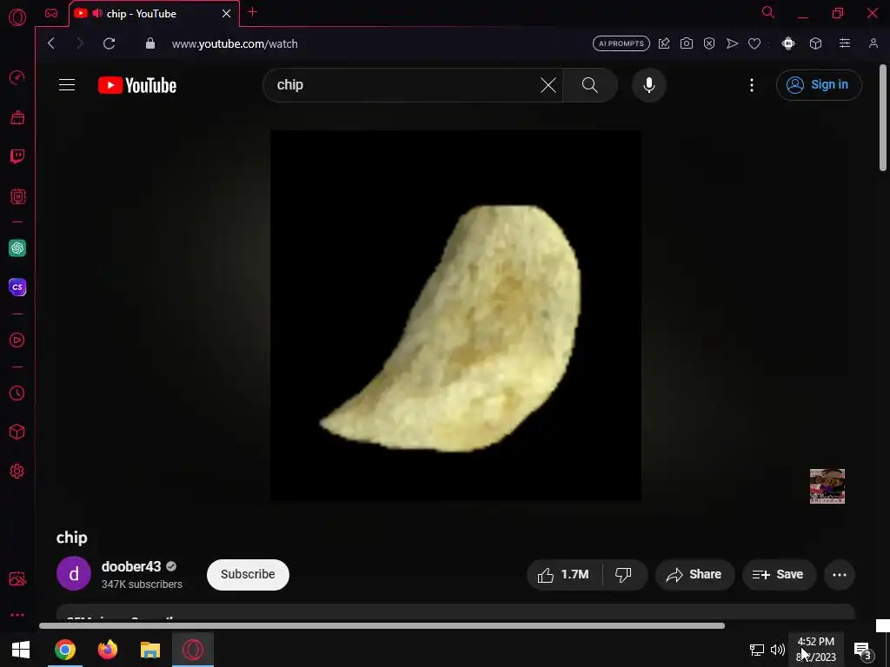Open GX Corner gamepad icon
The height and width of the screenshot is (667, 890).
coord(51,13)
